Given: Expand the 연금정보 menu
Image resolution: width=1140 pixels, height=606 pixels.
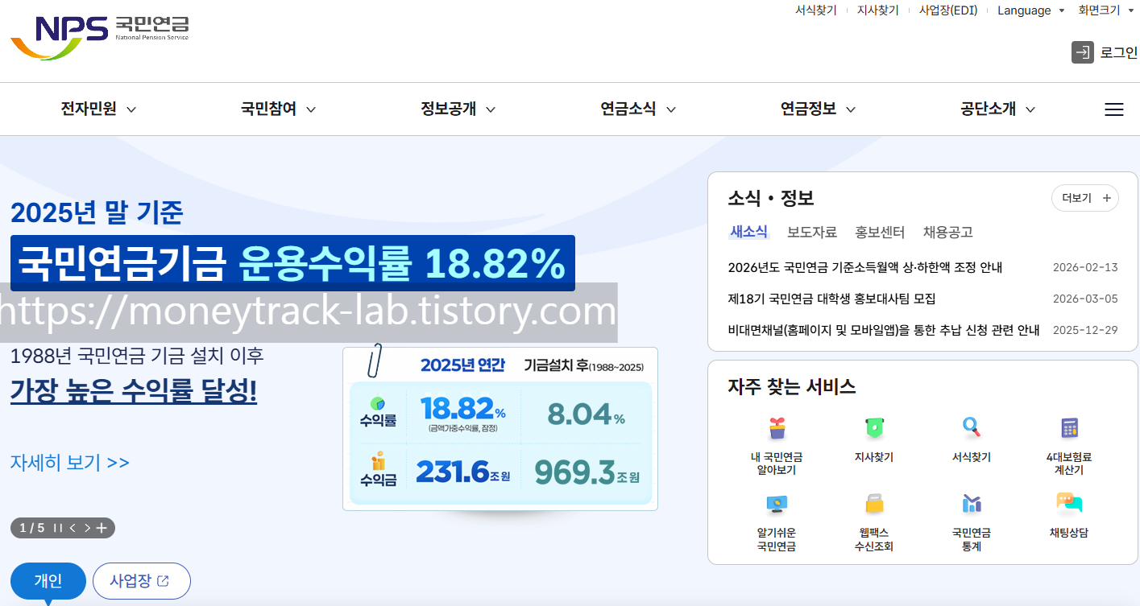Looking at the screenshot, I should (818, 109).
